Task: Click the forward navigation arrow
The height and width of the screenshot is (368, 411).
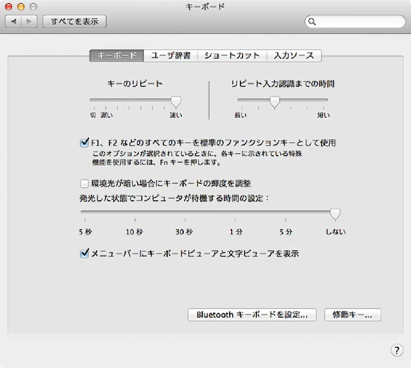Action: tap(29, 22)
